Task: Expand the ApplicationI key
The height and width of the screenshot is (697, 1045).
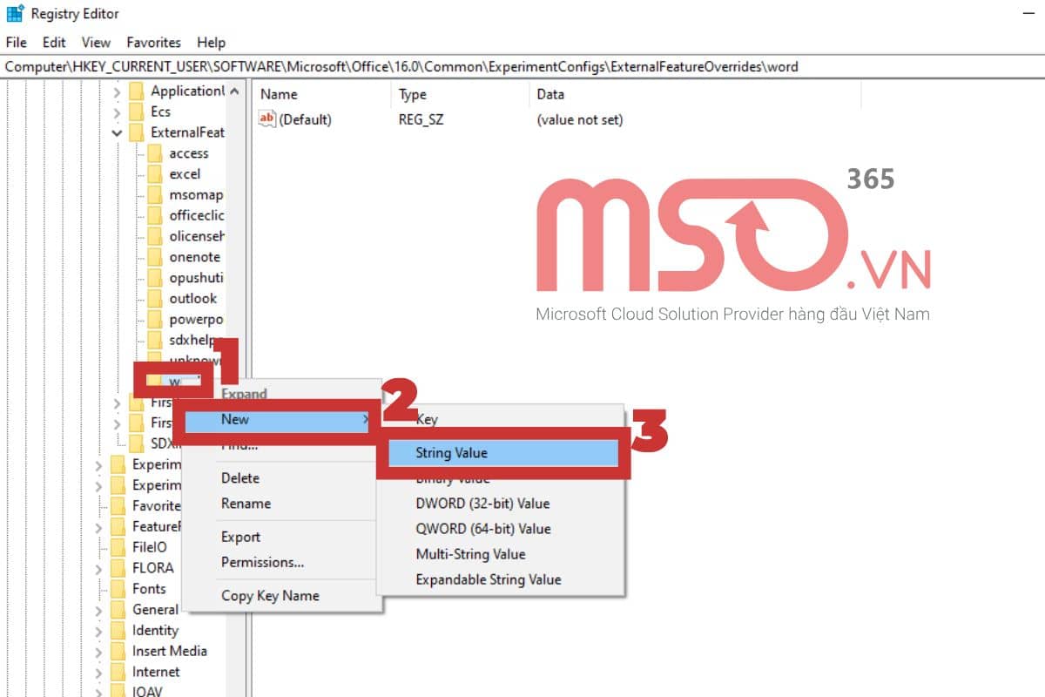Action: [117, 91]
